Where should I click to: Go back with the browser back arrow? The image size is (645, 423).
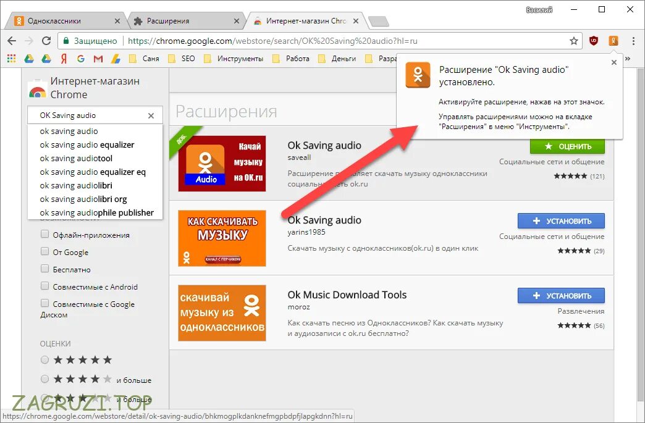click(12, 41)
